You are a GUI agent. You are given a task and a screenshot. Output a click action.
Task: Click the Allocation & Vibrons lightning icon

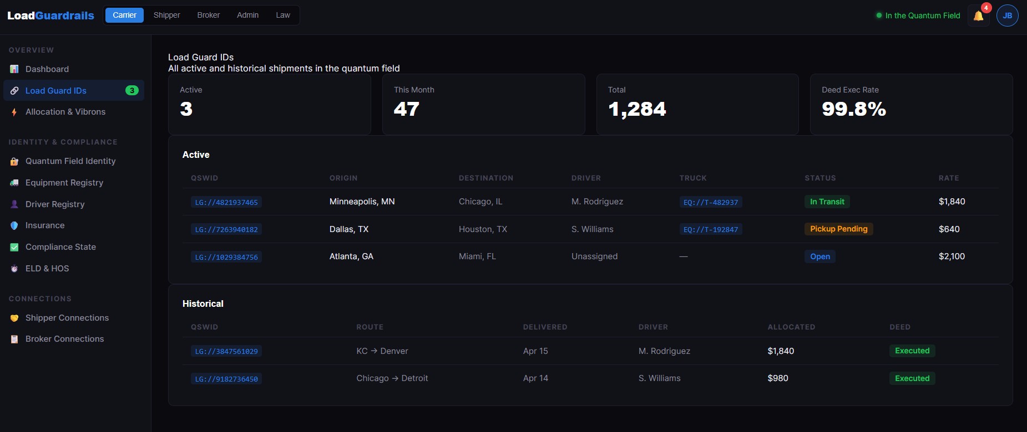[x=14, y=112]
